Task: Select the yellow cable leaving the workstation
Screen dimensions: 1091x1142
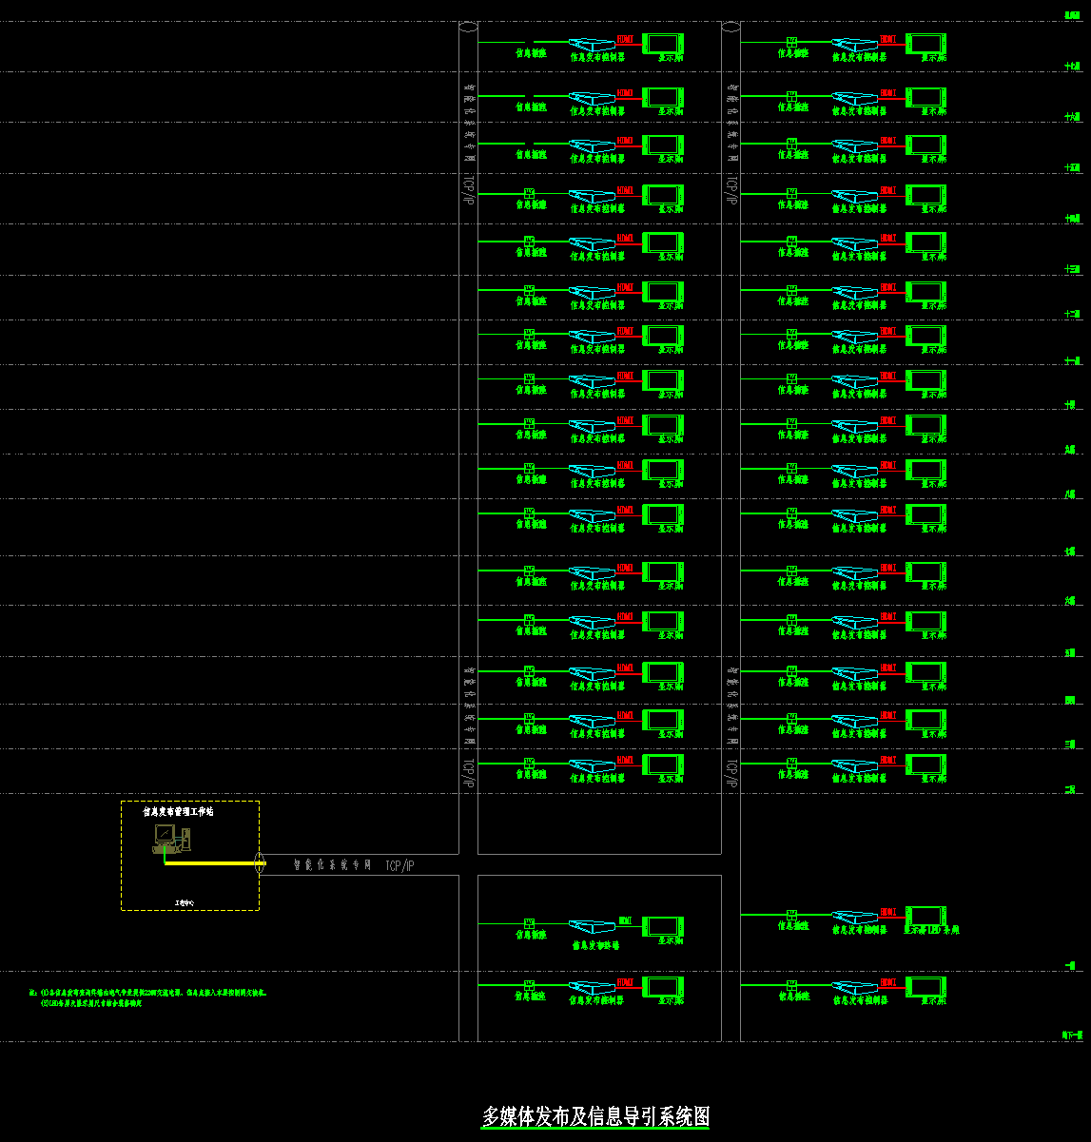Action: (211, 863)
